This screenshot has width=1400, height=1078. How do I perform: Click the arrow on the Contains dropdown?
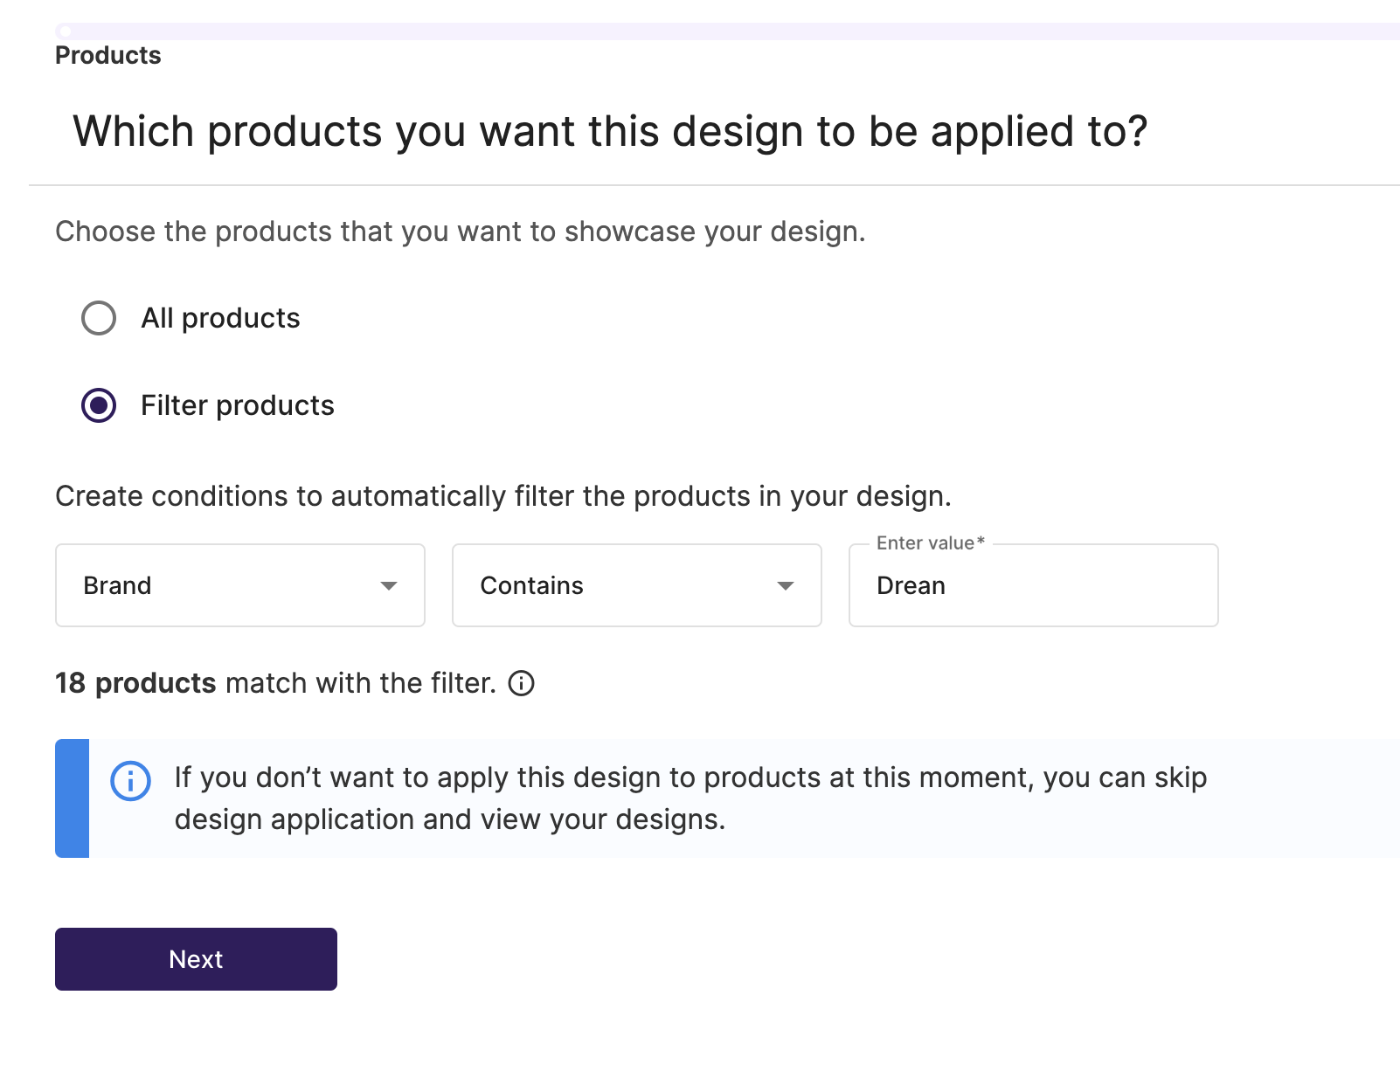pyautogui.click(x=786, y=585)
